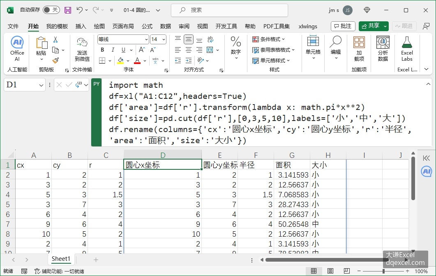Click the green Share button
The image size is (436, 276).
[371, 26]
